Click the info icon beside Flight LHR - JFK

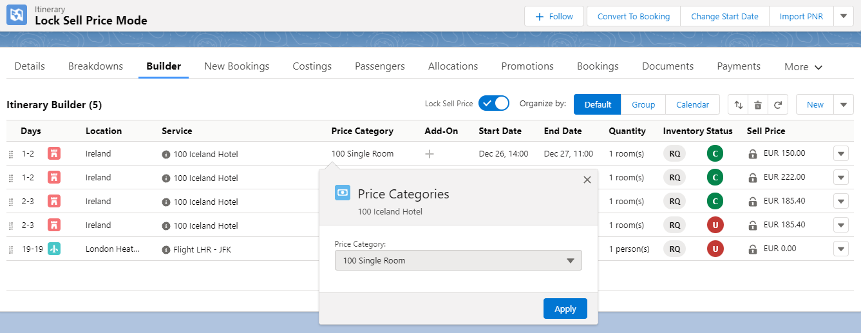[166, 249]
